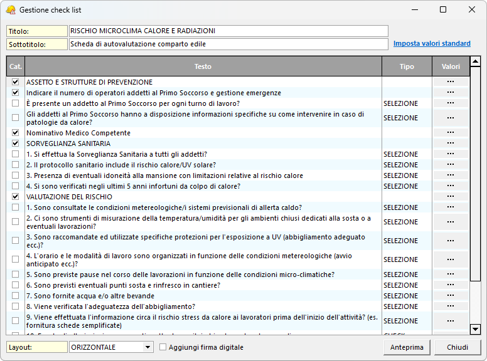This screenshot has height=361, width=487.
Task: Open values for infortuni da colpo di calore row
Action: pos(450,186)
